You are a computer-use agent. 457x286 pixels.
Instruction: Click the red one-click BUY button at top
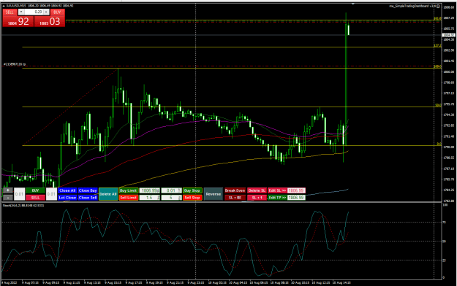tap(58, 12)
